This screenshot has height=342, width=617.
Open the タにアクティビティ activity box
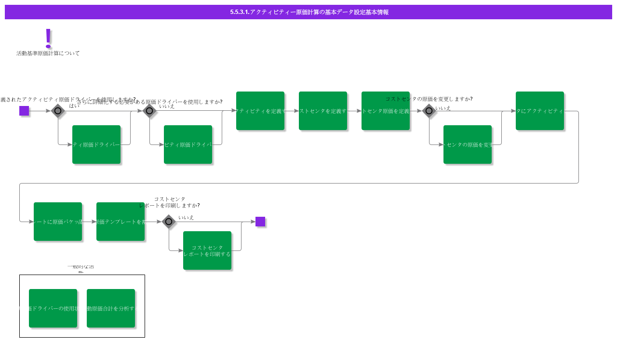pyautogui.click(x=540, y=111)
